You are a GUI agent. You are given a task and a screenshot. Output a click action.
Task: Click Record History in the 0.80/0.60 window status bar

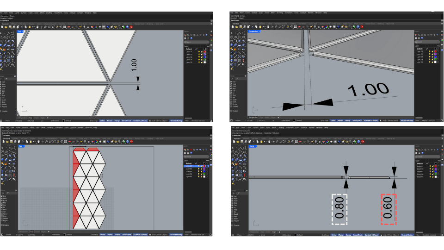pyautogui.click(x=407, y=235)
